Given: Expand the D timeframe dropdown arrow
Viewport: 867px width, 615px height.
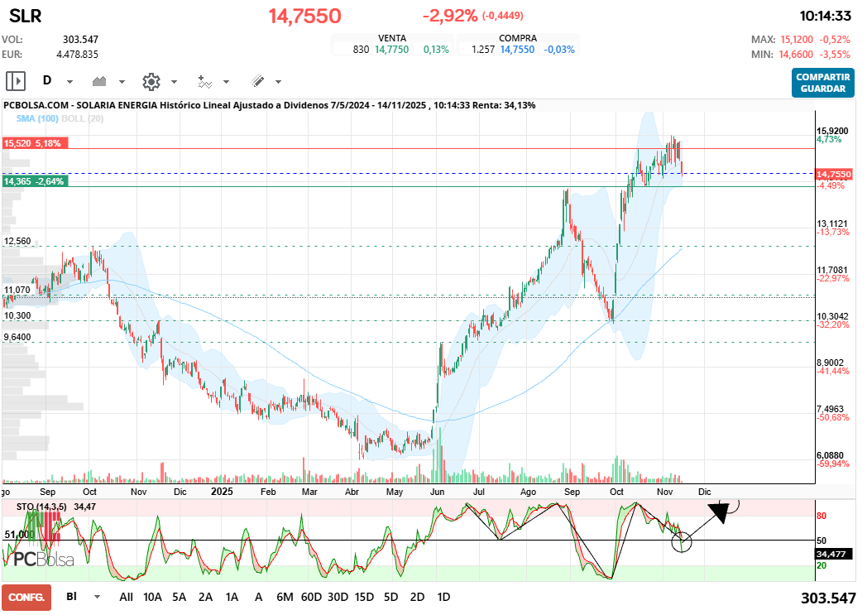Looking at the screenshot, I should pyautogui.click(x=69, y=82).
